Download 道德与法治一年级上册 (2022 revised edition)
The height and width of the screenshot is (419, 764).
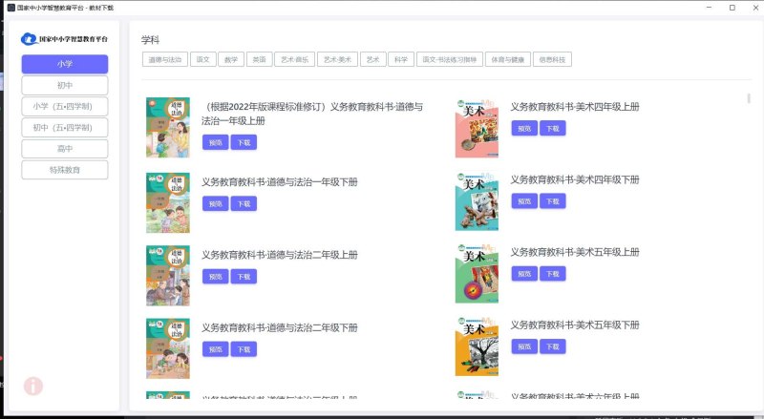point(244,143)
